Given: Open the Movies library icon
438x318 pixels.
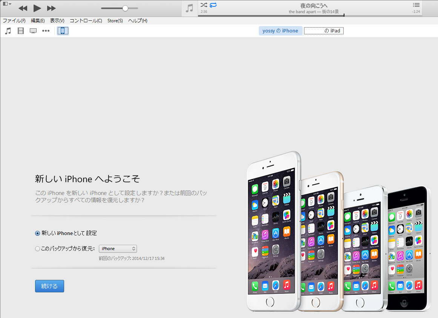Looking at the screenshot, I should [x=21, y=31].
